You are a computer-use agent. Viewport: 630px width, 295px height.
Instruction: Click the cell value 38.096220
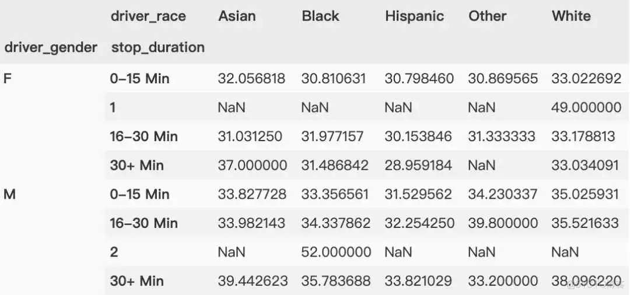point(586,281)
